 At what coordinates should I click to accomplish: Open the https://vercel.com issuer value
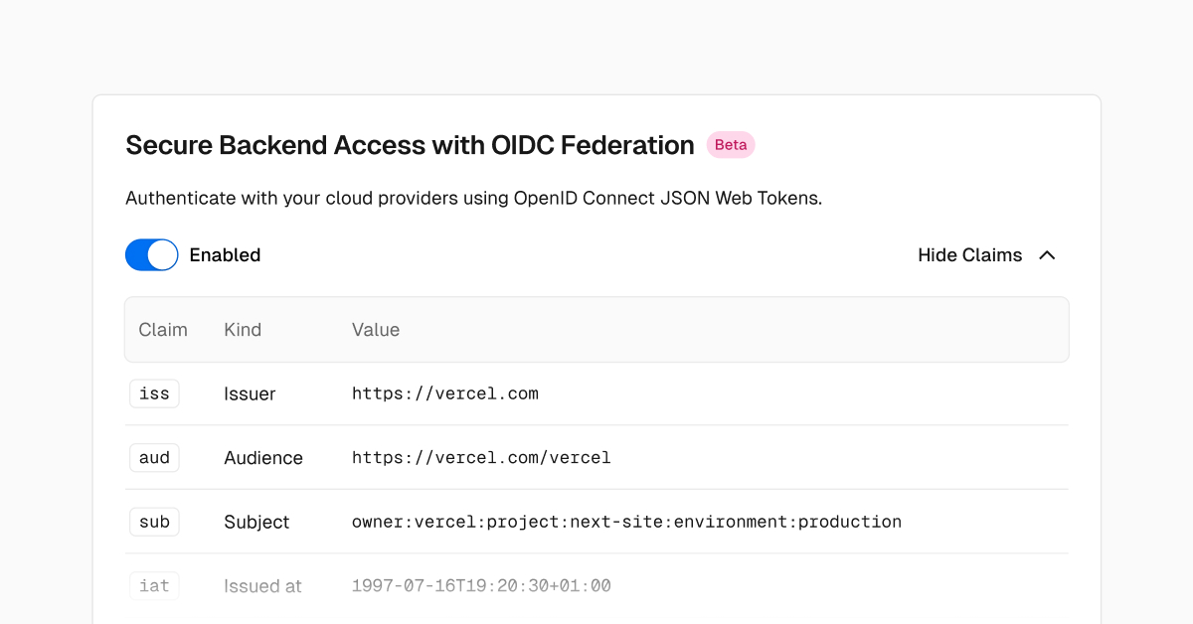[444, 393]
